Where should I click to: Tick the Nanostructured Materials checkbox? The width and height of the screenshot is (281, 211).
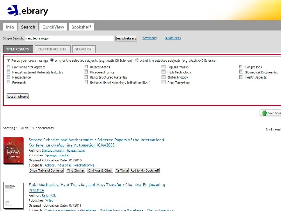click(x=86, y=77)
